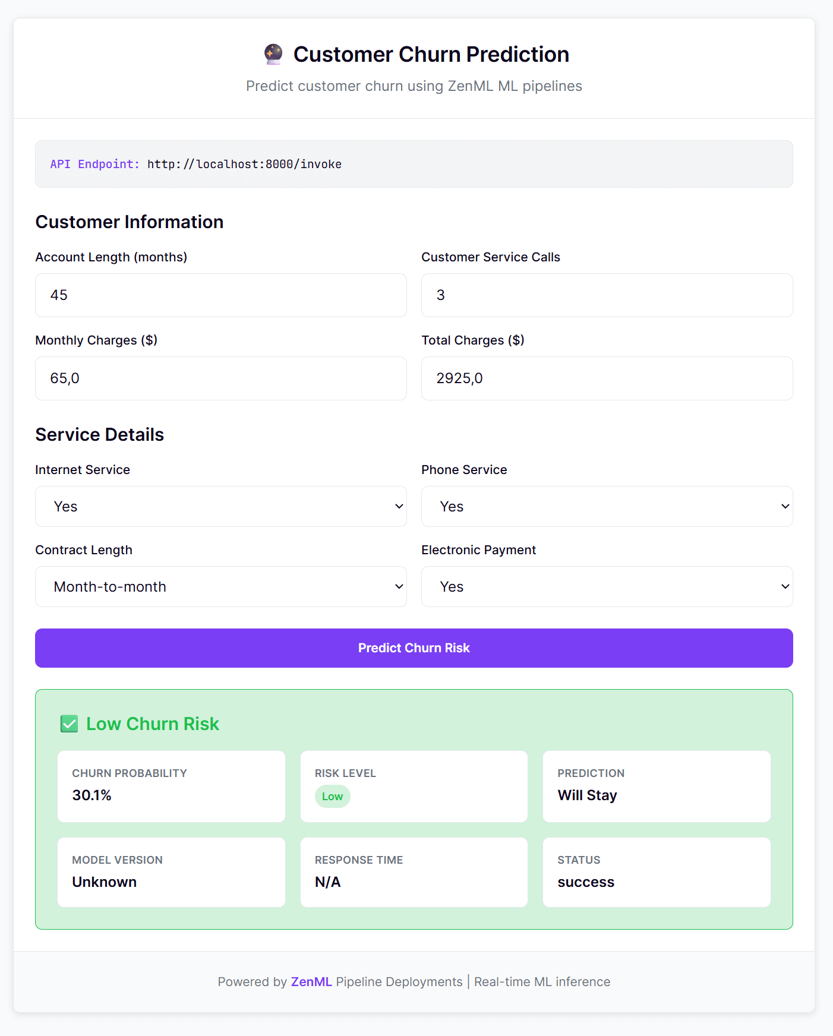The width and height of the screenshot is (833, 1036).
Task: Click the Will Stay prediction value
Action: (588, 795)
